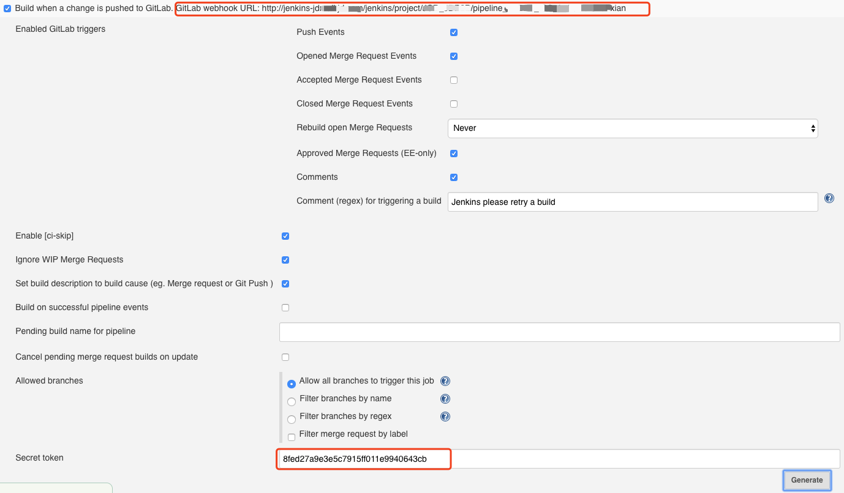Toggle Build when change pushed to GitLab
This screenshot has width=844, height=493.
point(7,9)
